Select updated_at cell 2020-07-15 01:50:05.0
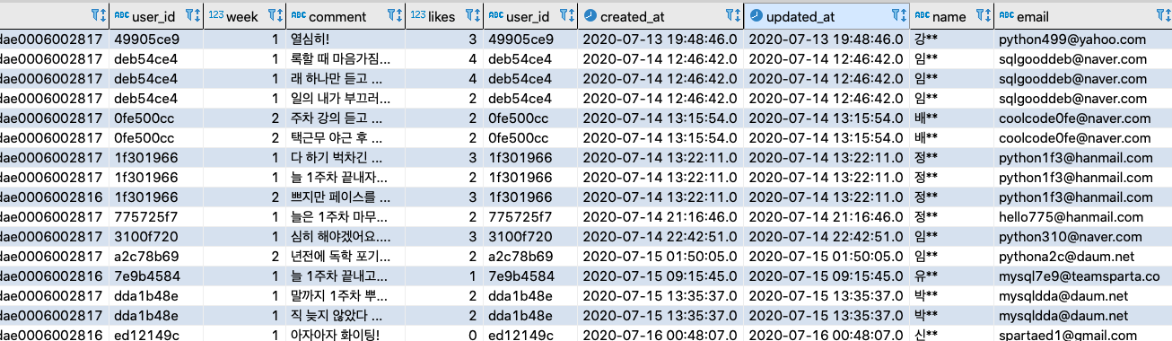 pyautogui.click(x=826, y=256)
